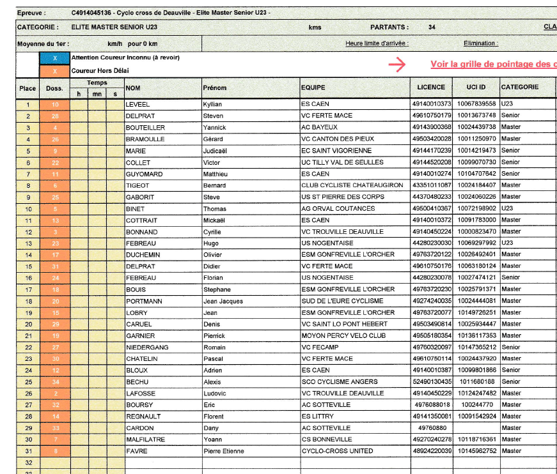The width and height of the screenshot is (557, 474).
Task: Click team cell SCO CYCLISME ANGERS
Action: point(355,382)
